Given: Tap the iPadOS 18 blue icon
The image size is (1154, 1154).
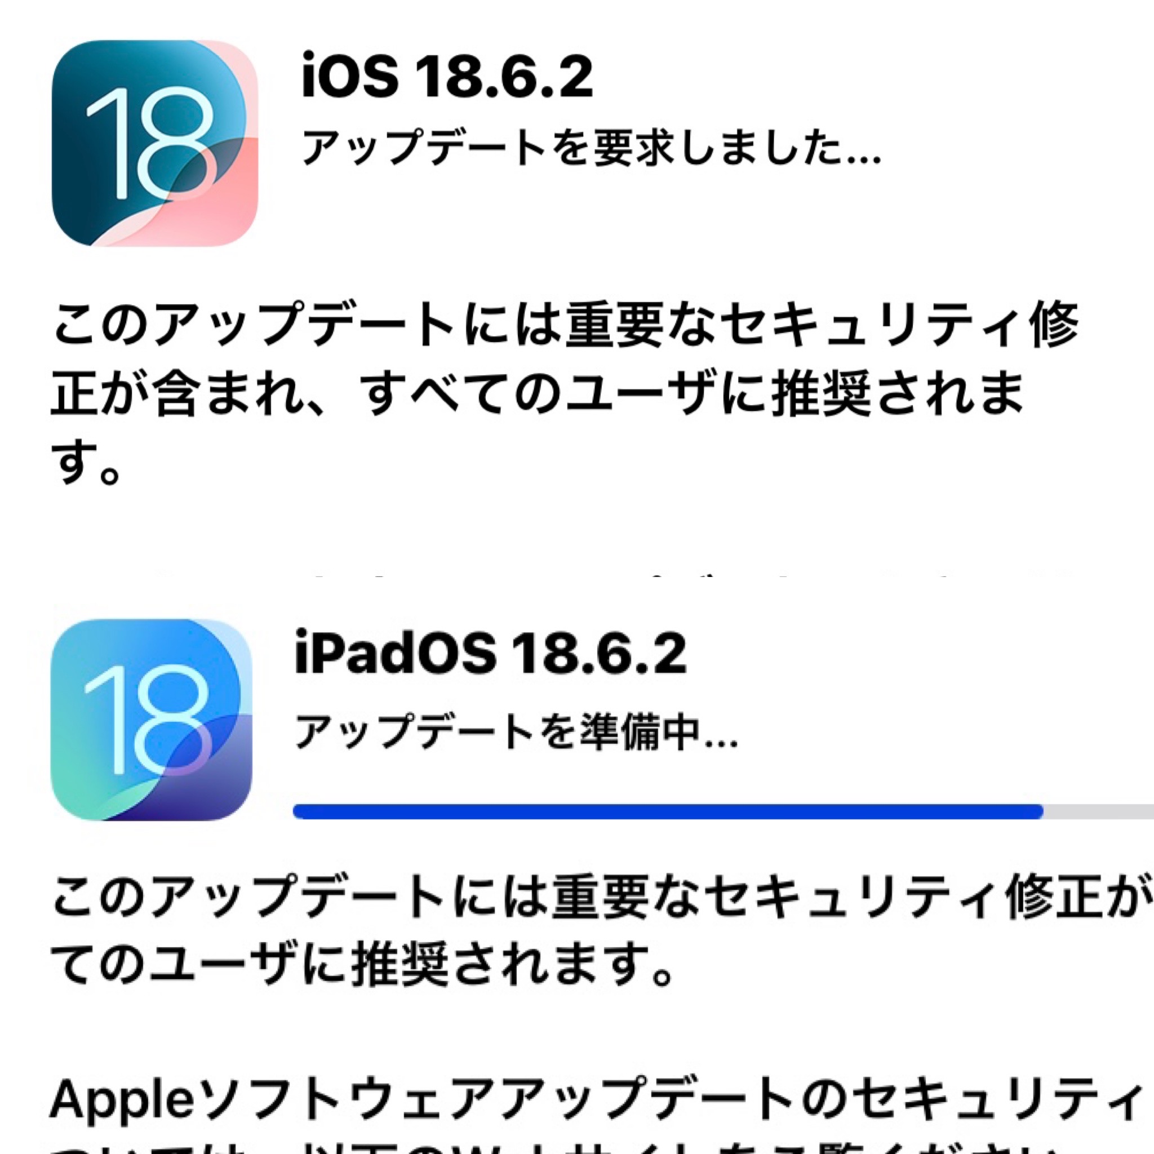Looking at the screenshot, I should tap(152, 720).
